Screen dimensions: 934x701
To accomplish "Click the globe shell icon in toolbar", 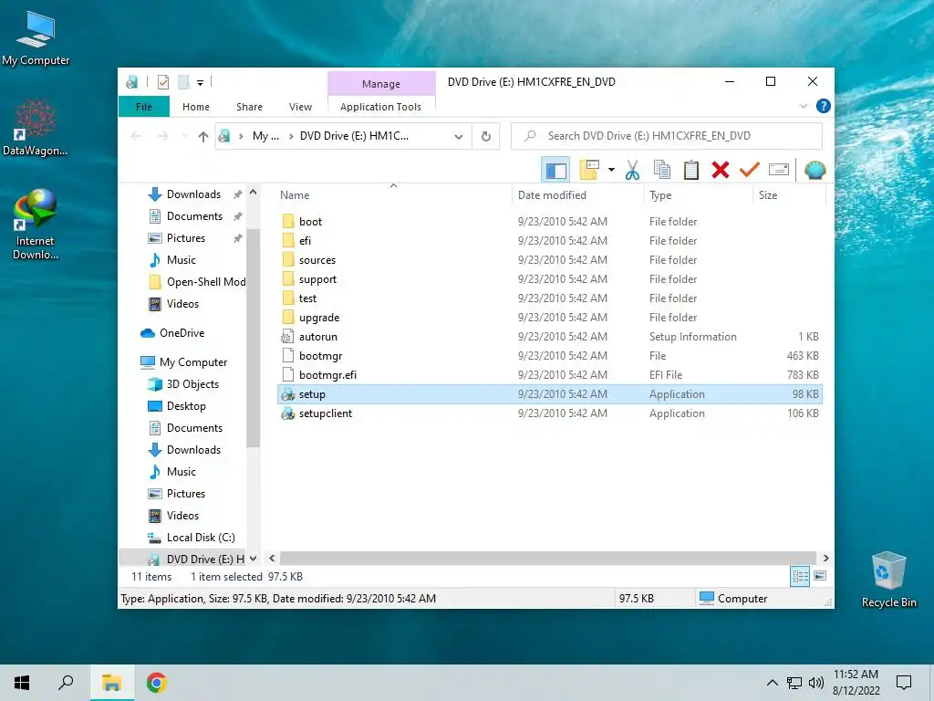I will point(815,170).
